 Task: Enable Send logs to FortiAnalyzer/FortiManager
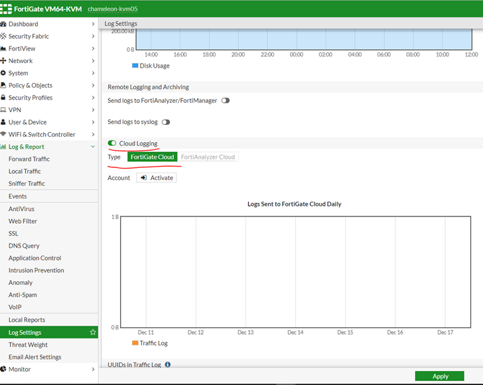pos(226,101)
